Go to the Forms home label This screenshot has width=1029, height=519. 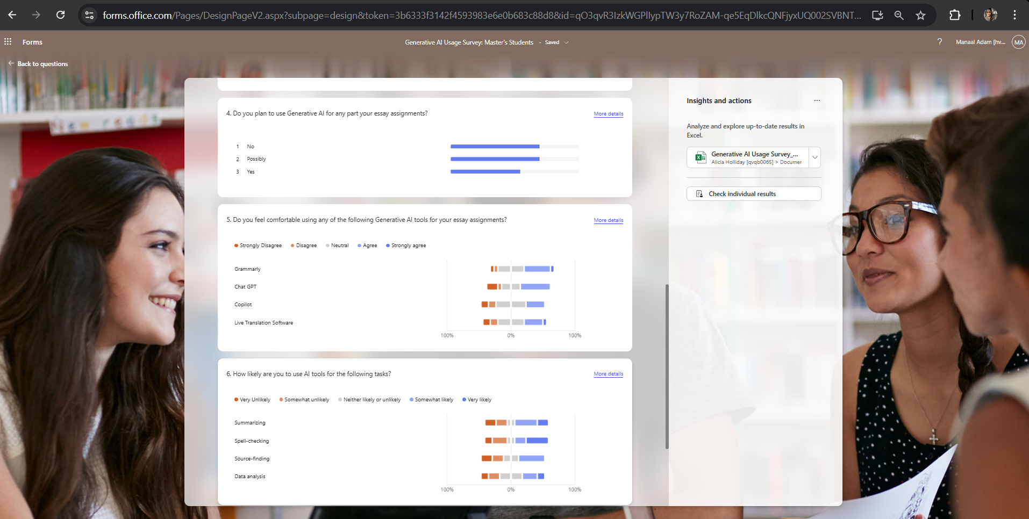tap(32, 42)
